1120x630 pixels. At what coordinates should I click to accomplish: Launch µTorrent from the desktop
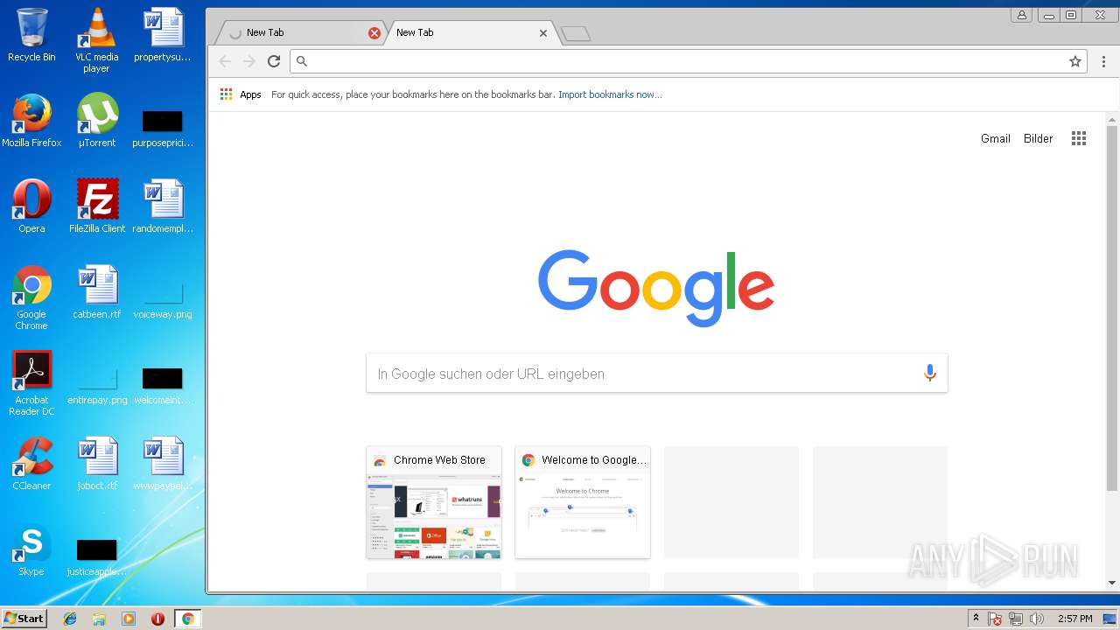(x=96, y=121)
